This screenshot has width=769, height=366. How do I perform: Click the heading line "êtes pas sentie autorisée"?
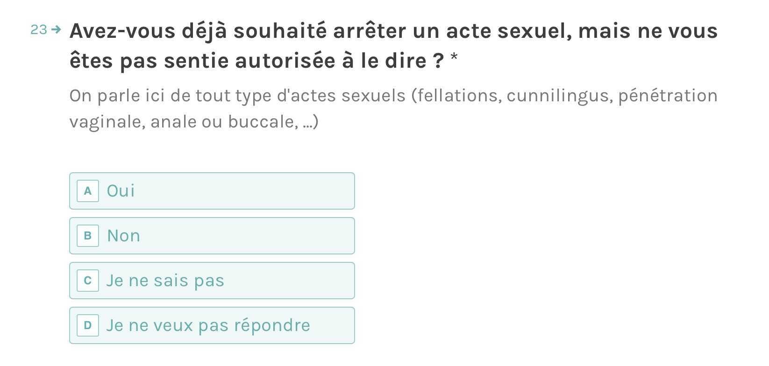(256, 61)
